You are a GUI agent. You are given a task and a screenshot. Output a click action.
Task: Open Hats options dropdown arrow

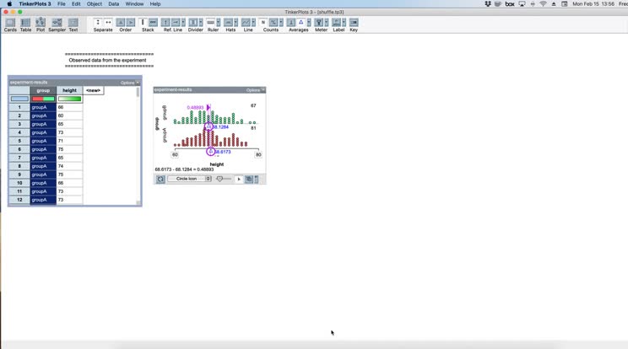[x=235, y=23]
